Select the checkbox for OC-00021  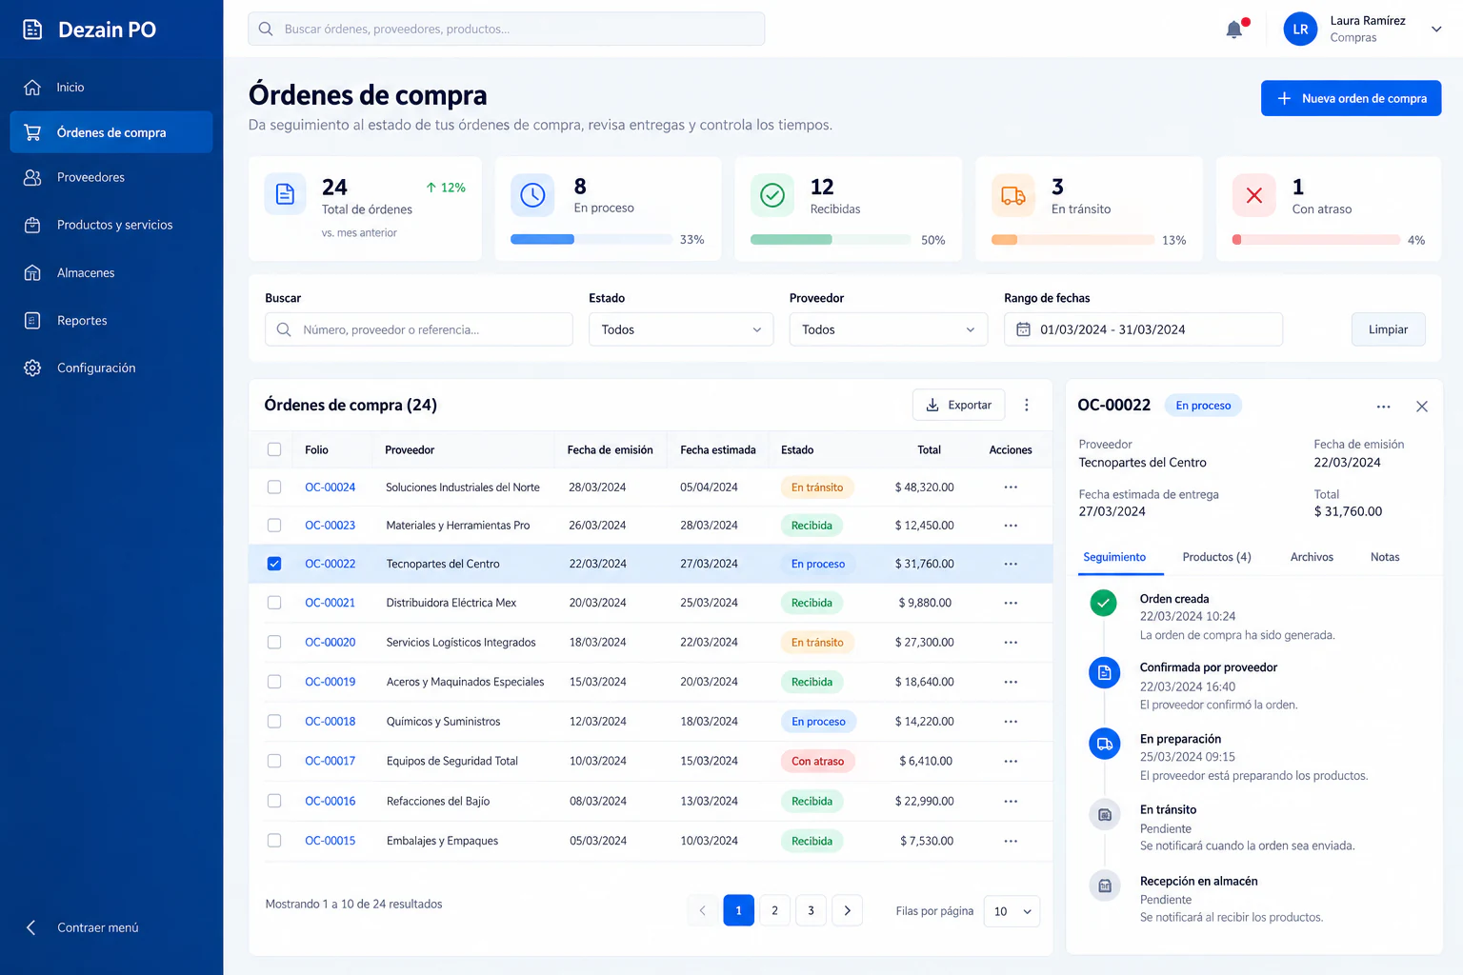coord(274,603)
